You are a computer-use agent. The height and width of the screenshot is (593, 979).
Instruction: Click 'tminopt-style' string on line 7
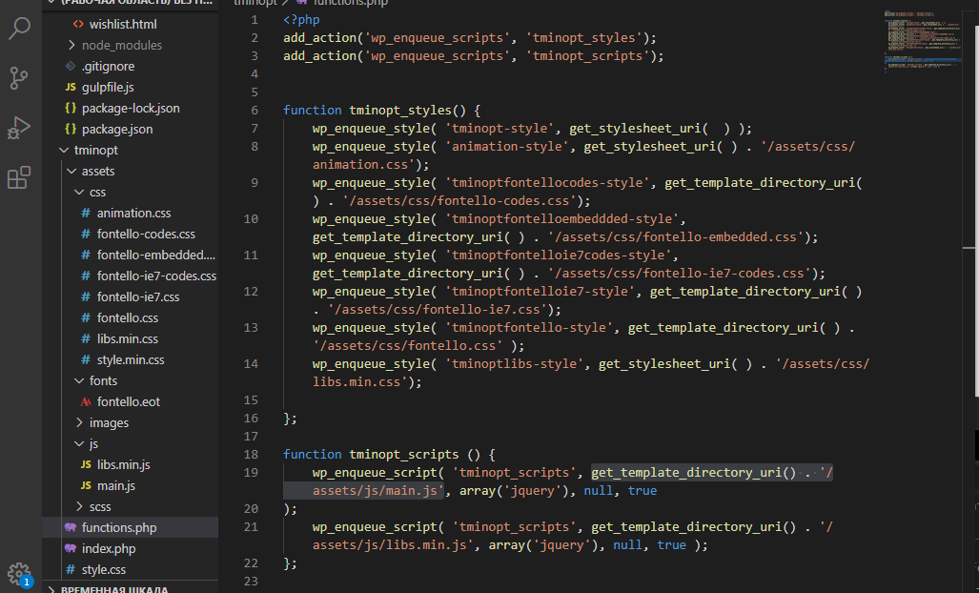tap(500, 129)
